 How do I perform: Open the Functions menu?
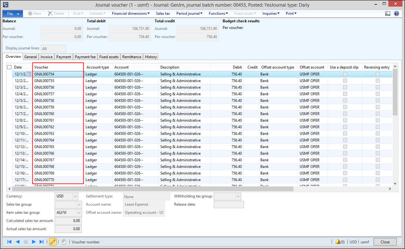point(218,13)
